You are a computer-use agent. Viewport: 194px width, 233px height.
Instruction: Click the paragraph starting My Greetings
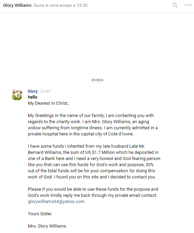click(x=93, y=125)
